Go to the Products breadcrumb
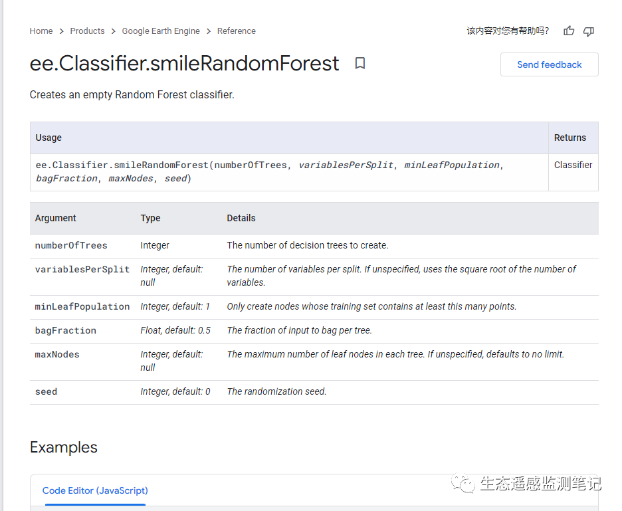The width and height of the screenshot is (622, 511). (x=87, y=31)
